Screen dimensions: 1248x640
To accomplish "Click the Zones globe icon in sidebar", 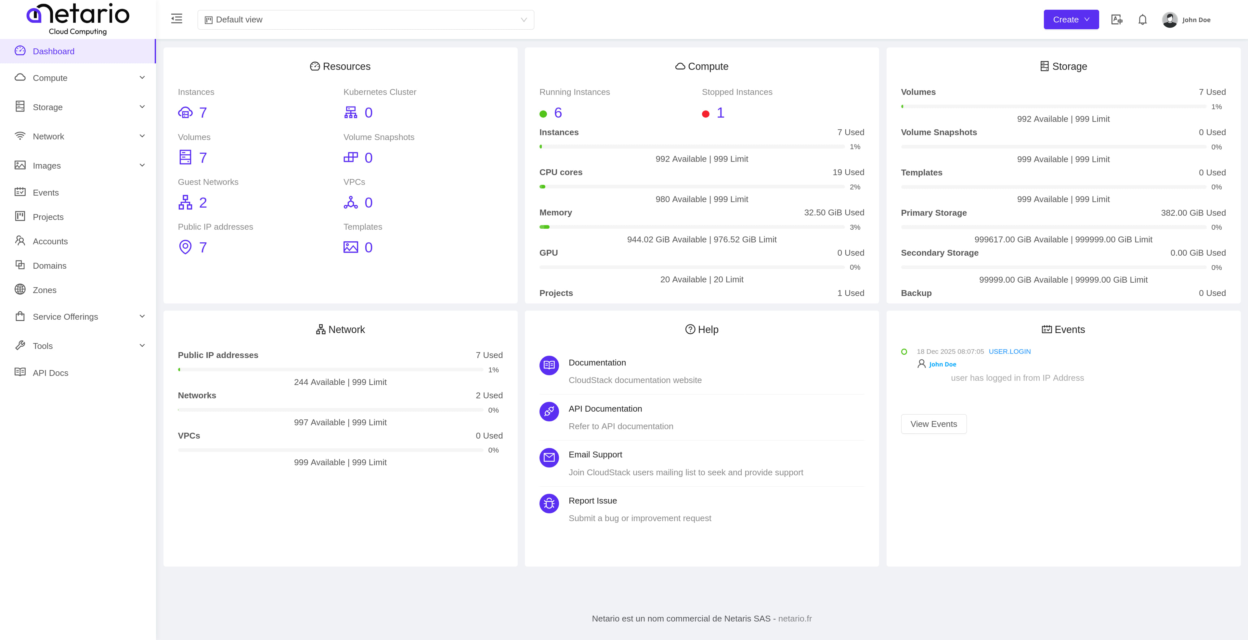I will pos(20,289).
